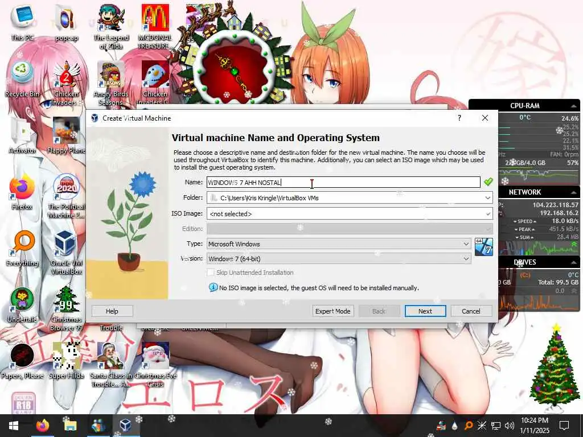Click the 192.168.16.2 IP address text

tap(559, 213)
